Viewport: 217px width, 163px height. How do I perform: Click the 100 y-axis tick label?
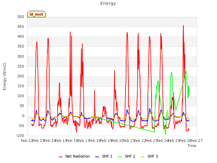[21, 96]
